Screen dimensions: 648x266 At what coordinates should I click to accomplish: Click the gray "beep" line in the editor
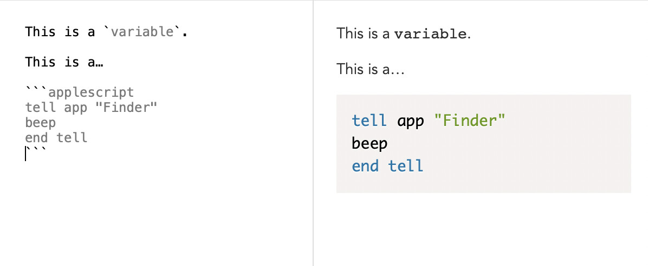click(41, 123)
